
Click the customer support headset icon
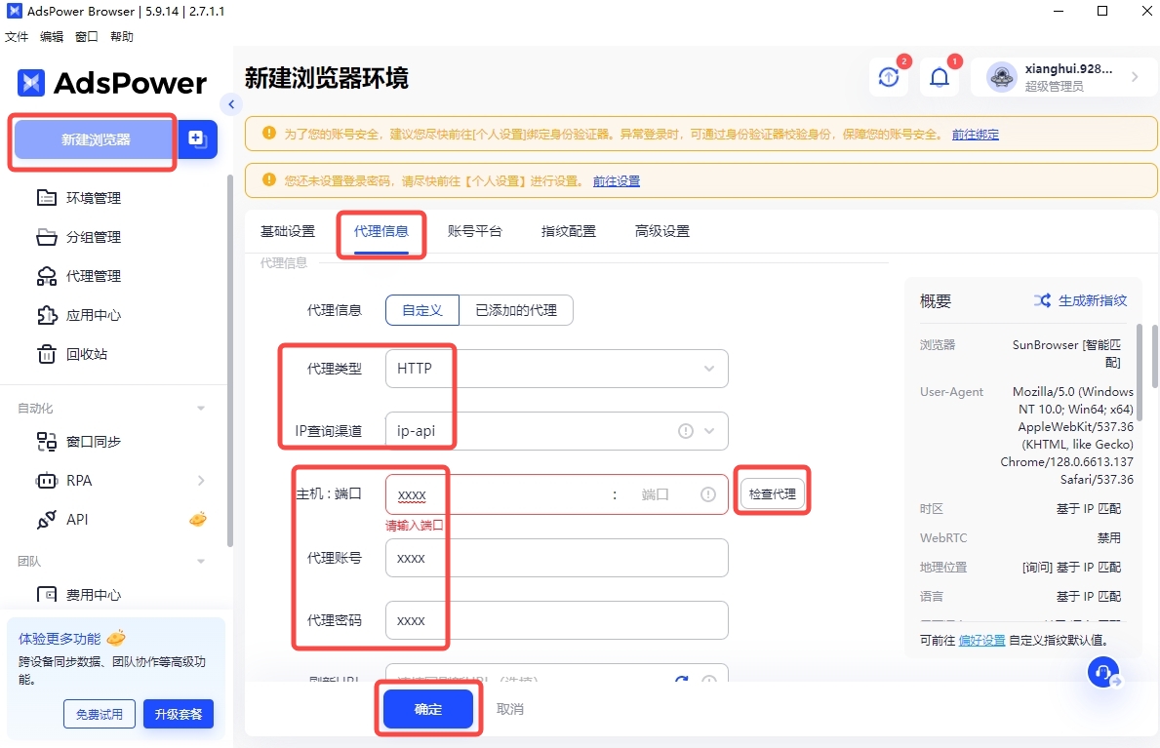point(1103,672)
